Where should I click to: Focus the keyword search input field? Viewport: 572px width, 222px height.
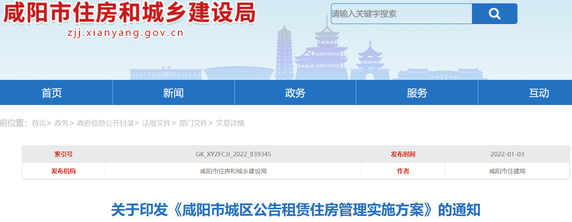[401, 14]
